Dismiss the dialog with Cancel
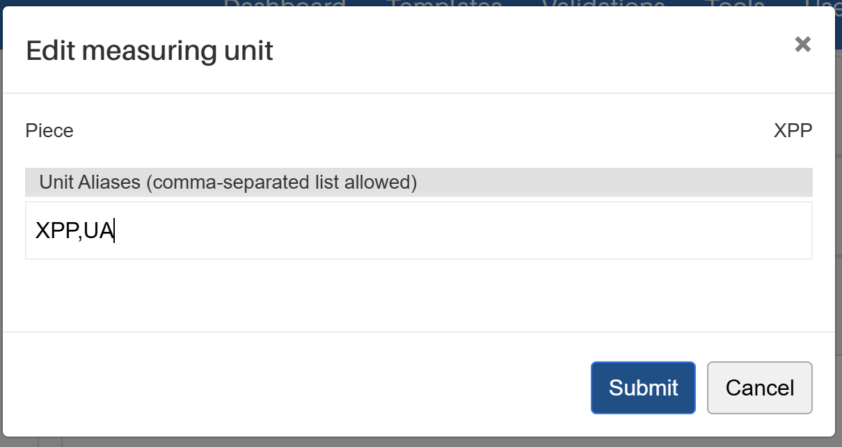This screenshot has height=447, width=842. click(759, 388)
